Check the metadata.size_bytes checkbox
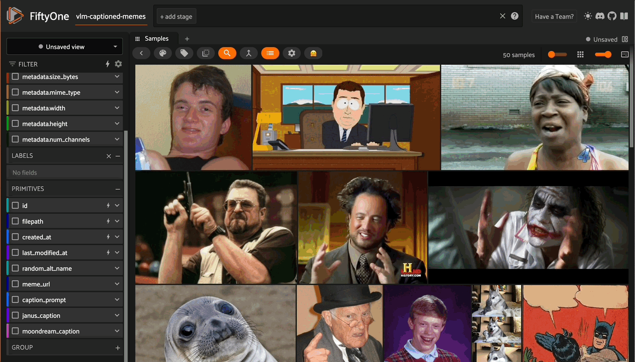Image resolution: width=635 pixels, height=362 pixels. [x=15, y=77]
